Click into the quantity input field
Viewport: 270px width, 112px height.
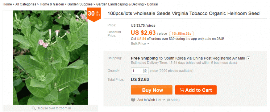point(137,71)
